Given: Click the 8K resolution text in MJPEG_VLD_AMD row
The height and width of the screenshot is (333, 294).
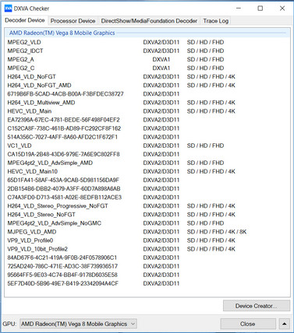Looking at the screenshot, I should click(x=243, y=232).
